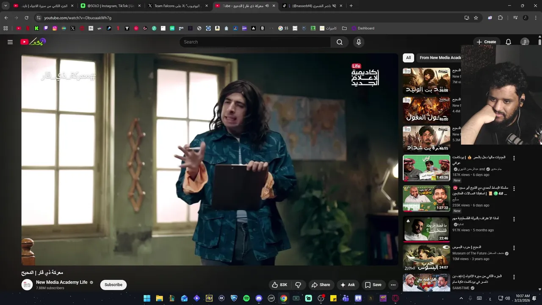Open Chrome tab search dropdown
This screenshot has height=305, width=542.
(6, 6)
